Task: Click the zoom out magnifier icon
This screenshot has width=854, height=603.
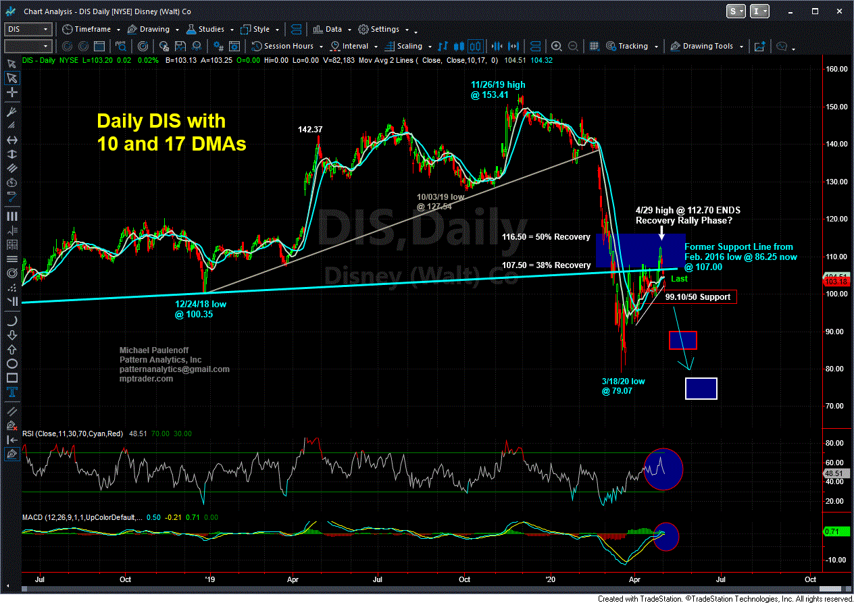Action: coord(572,46)
